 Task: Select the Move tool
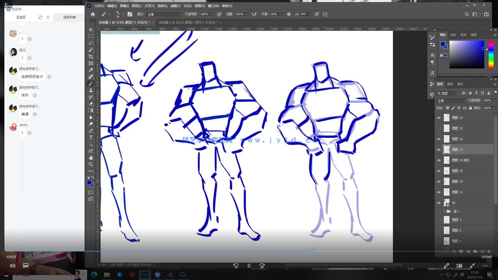91,30
